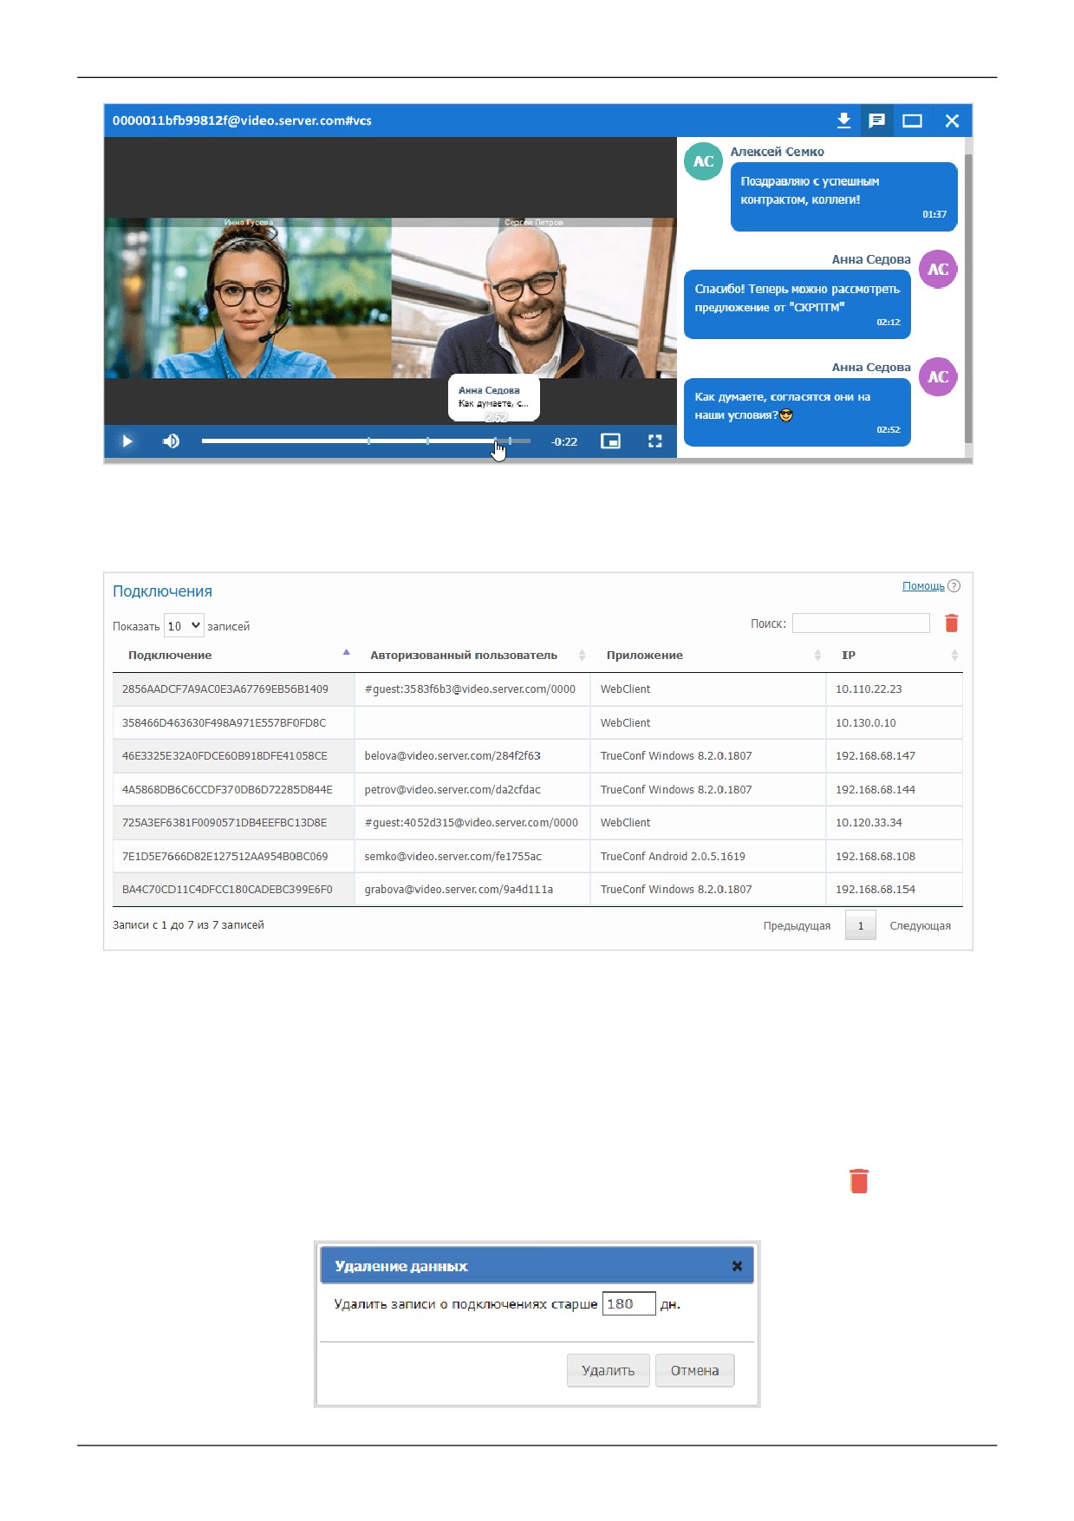Enter fullscreen video mode

655,441
